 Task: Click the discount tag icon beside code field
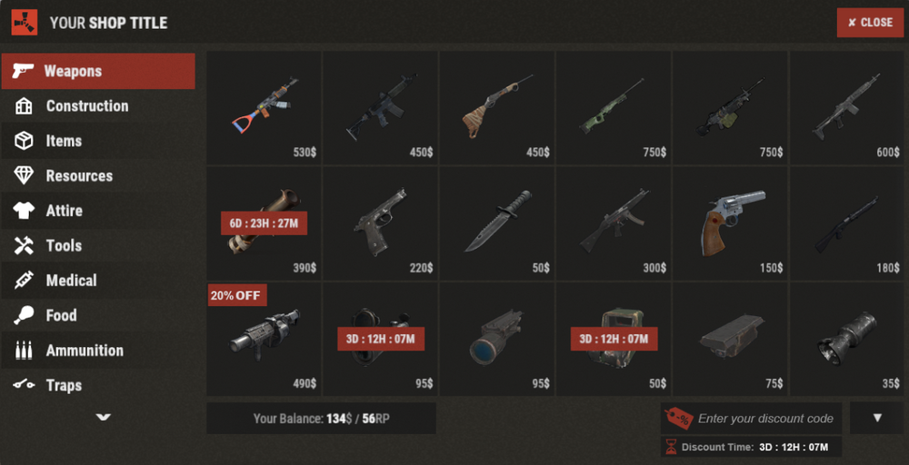[x=678, y=418]
